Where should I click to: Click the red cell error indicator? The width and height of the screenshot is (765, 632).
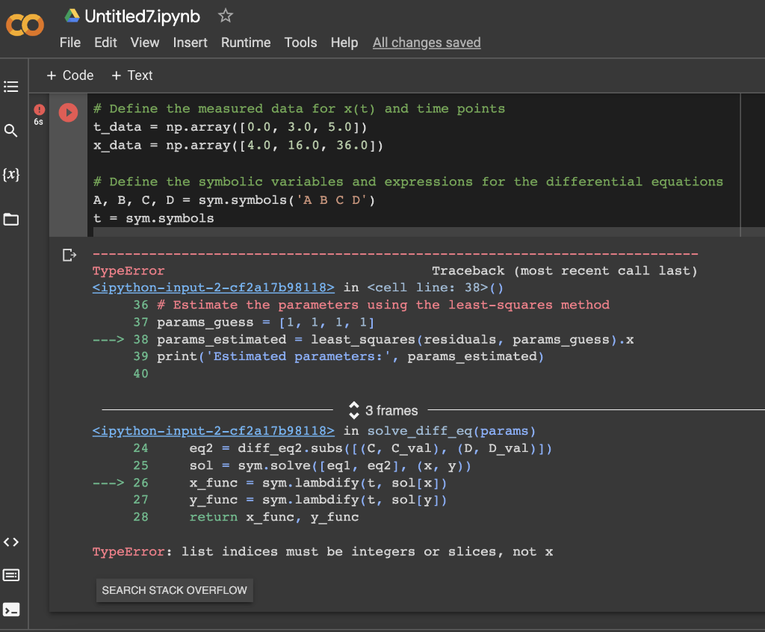point(39,109)
